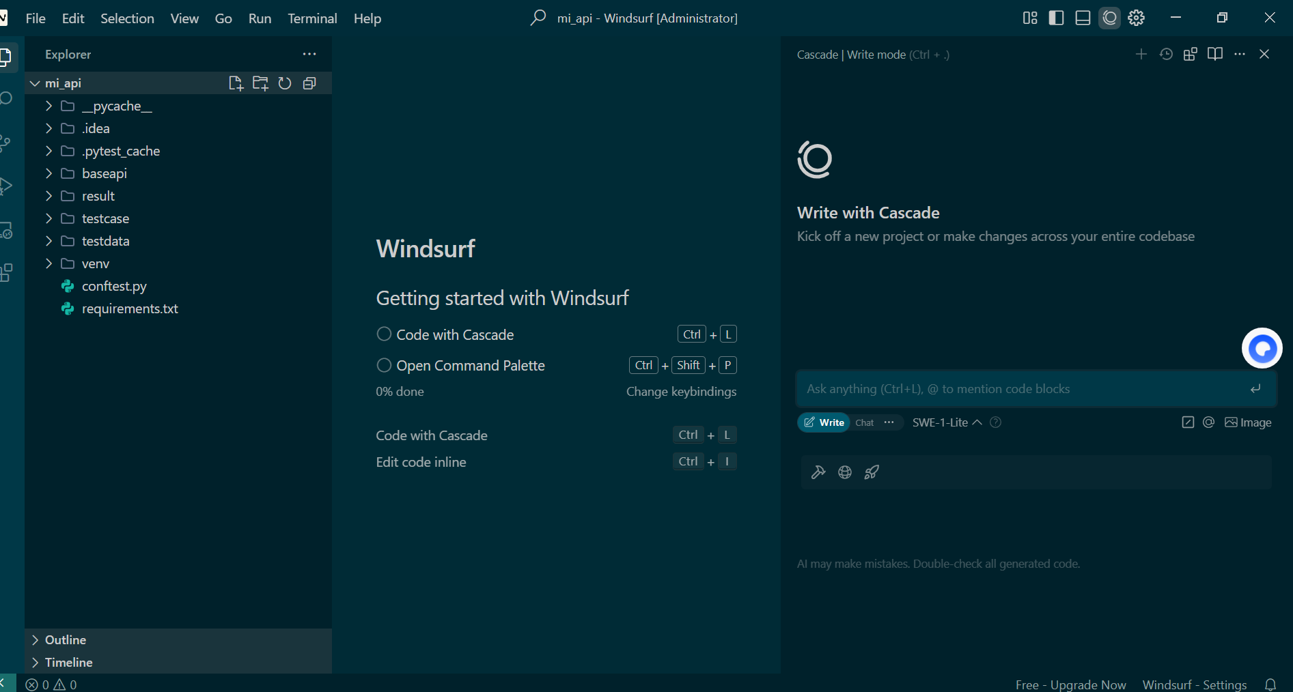Show errors and warnings count
The width and height of the screenshot is (1293, 692).
pos(51,684)
